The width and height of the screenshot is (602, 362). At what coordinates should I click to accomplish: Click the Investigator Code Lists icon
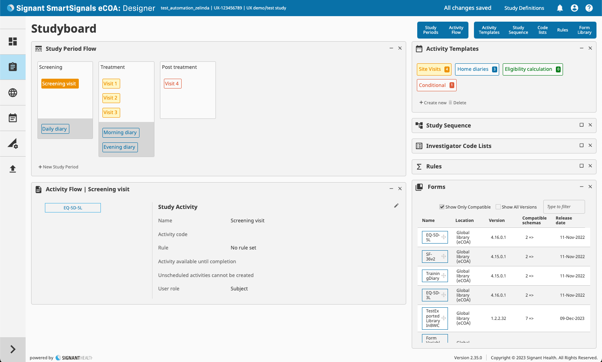pos(419,146)
